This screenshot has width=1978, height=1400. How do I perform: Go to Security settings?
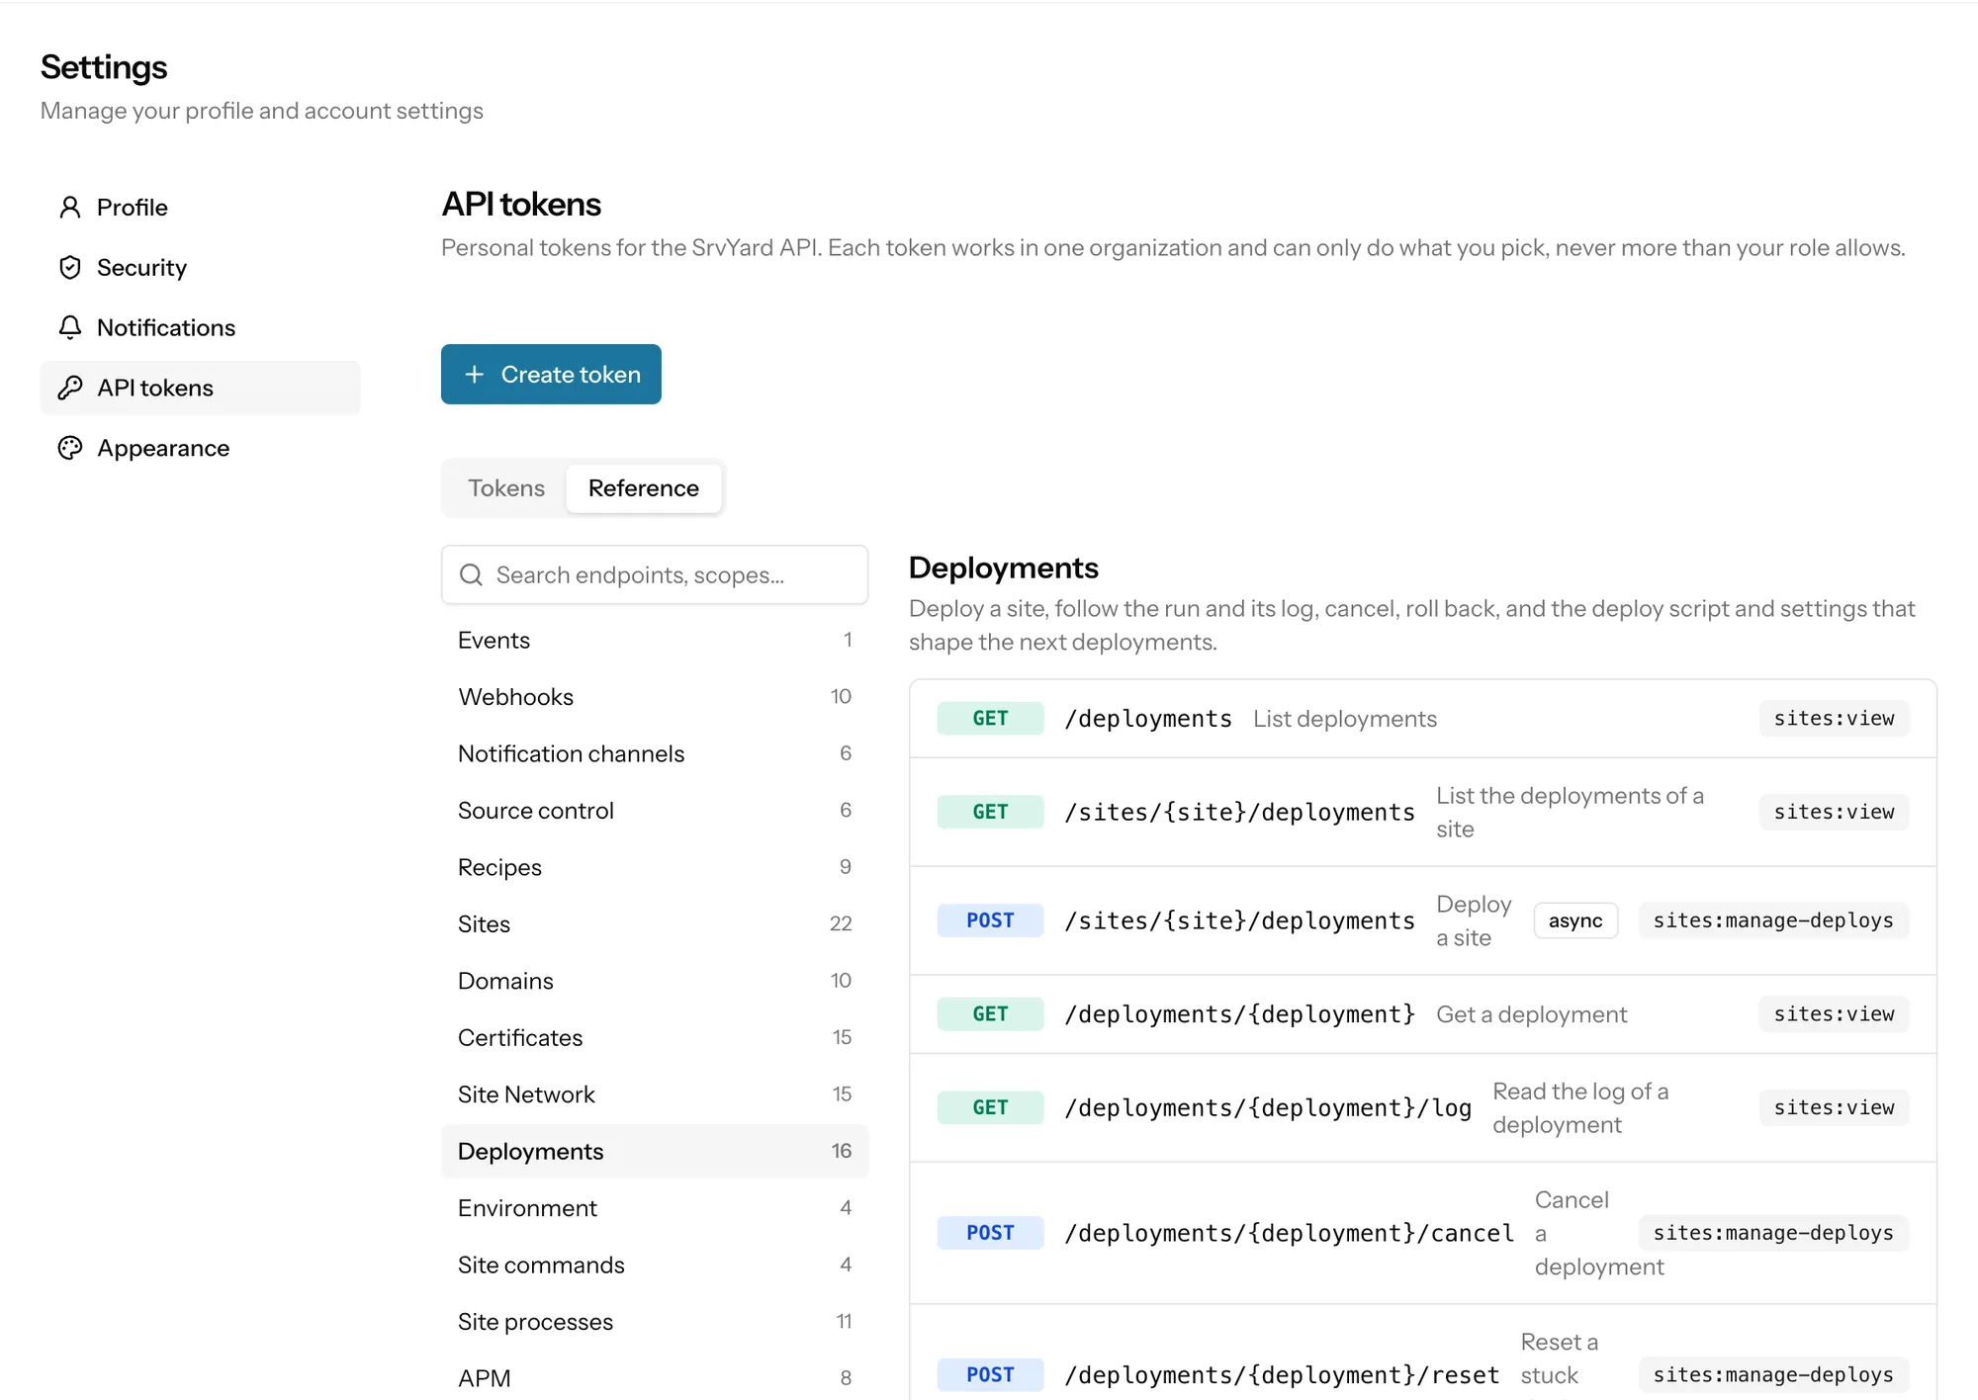200,268
